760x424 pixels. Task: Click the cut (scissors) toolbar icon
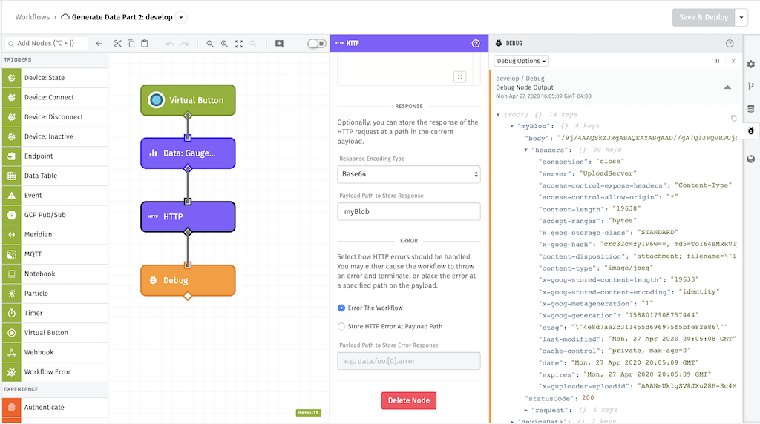tap(117, 44)
